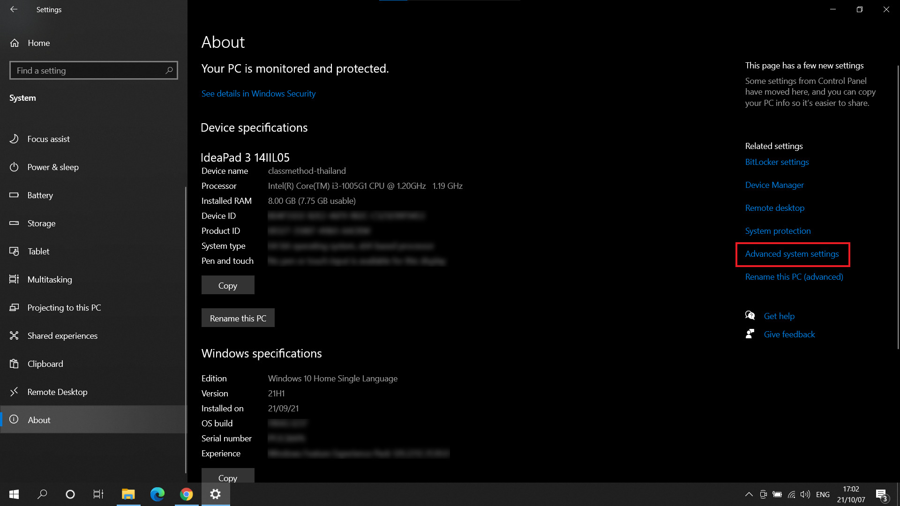Viewport: 900px width, 506px height.
Task: Open File Explorer from taskbar
Action: (x=128, y=494)
